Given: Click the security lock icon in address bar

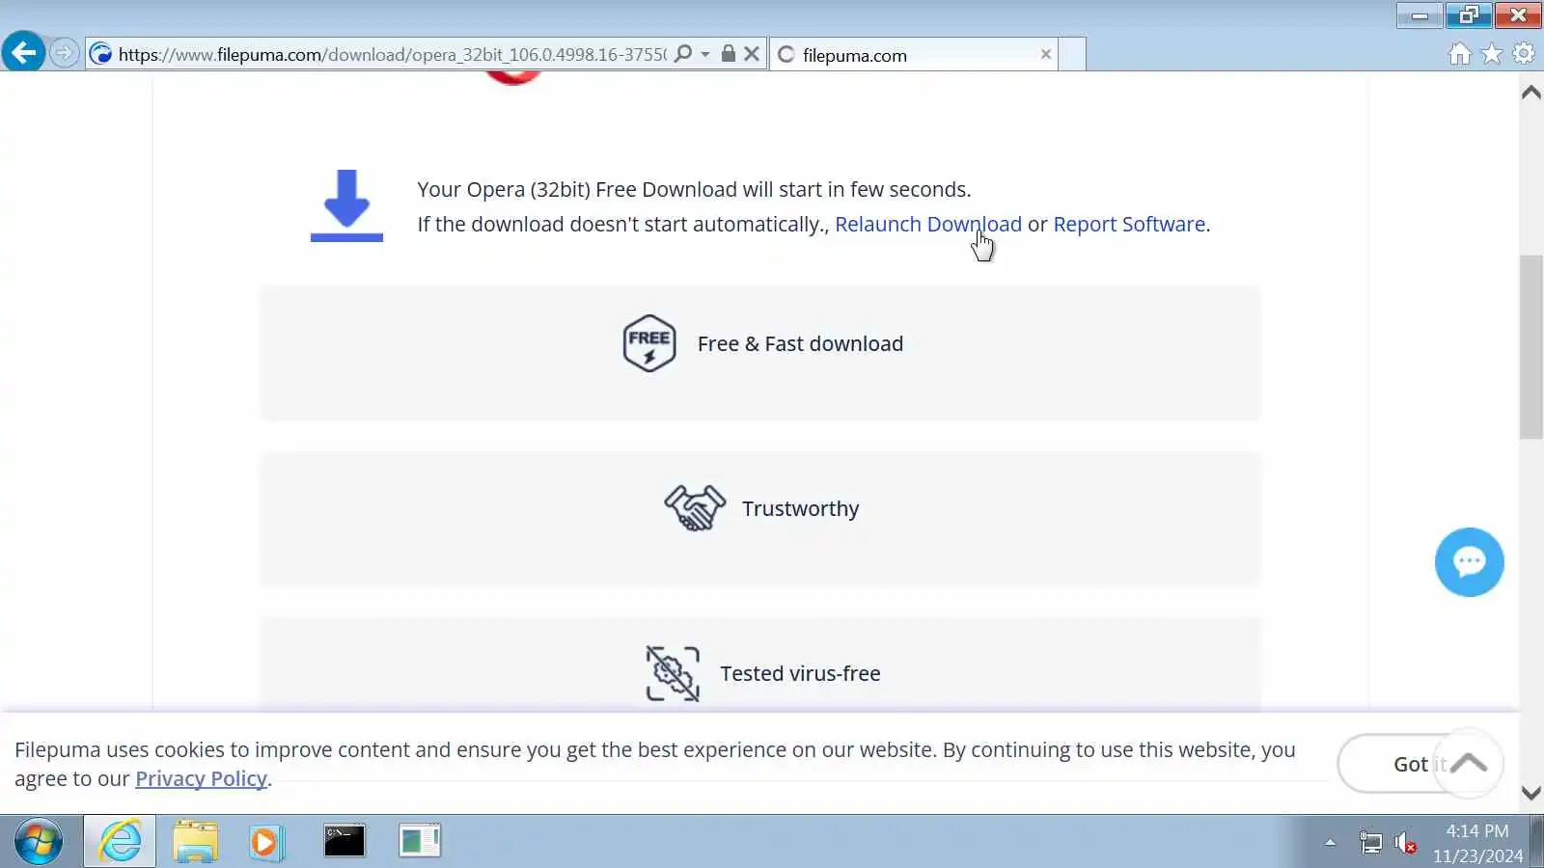Looking at the screenshot, I should pyautogui.click(x=729, y=54).
